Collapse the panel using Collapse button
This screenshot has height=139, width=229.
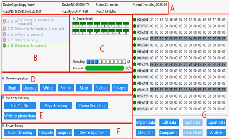pyautogui.click(x=120, y=88)
